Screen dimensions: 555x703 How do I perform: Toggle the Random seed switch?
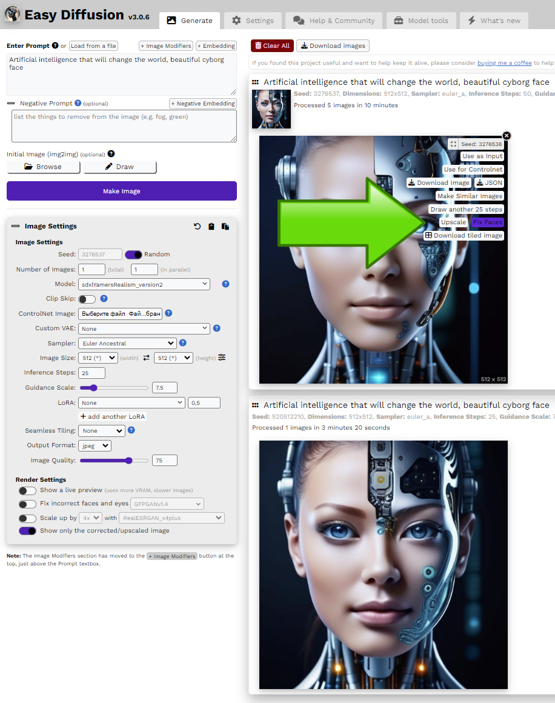point(133,255)
